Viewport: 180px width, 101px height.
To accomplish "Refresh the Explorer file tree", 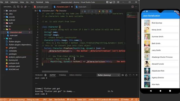I will click(x=22, y=7).
